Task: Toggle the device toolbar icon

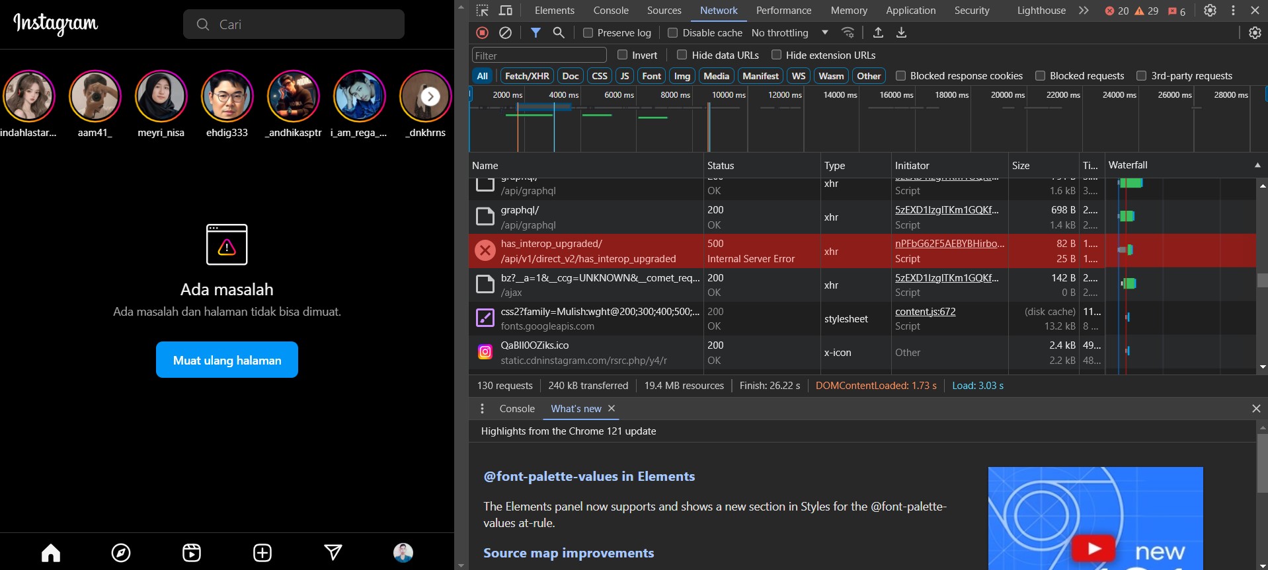Action: [x=506, y=11]
